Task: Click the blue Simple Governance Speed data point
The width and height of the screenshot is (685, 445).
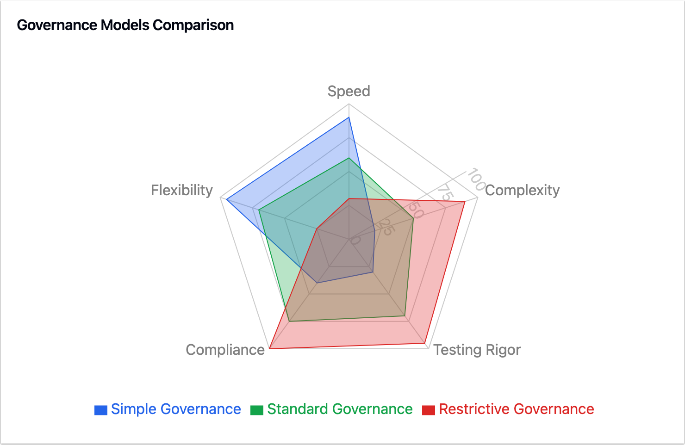Action: tap(349, 118)
